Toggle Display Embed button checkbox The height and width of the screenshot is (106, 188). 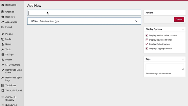coord(147,44)
